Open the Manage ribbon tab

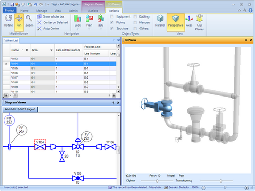(42, 11)
